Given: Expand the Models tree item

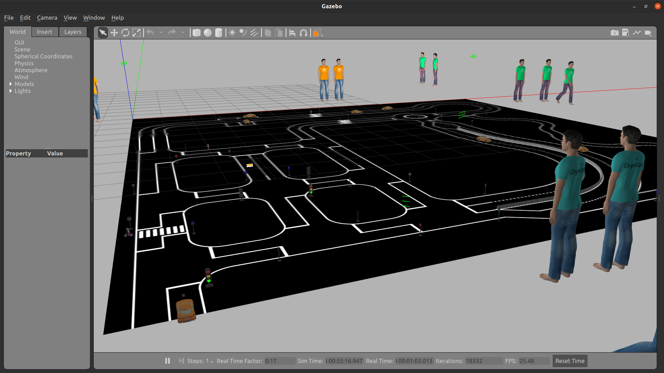Looking at the screenshot, I should pos(10,84).
